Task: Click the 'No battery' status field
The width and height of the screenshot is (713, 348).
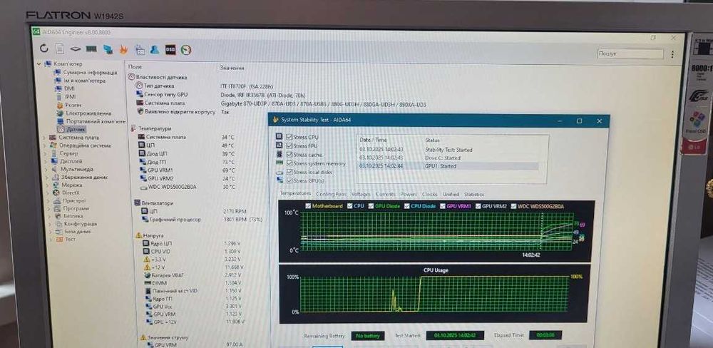Action: tap(368, 336)
